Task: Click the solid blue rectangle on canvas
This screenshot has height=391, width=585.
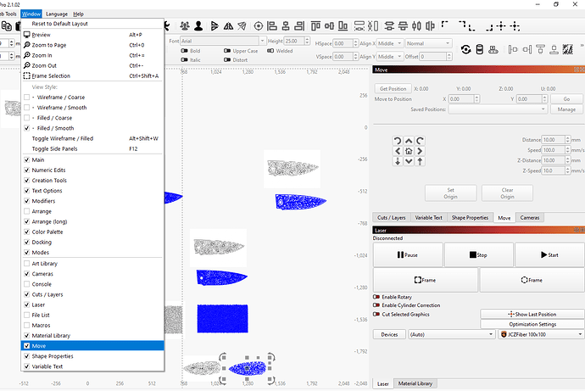Action: tap(222, 319)
